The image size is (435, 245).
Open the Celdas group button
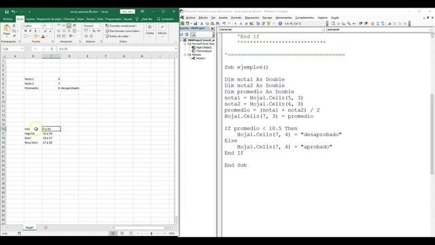[150, 30]
